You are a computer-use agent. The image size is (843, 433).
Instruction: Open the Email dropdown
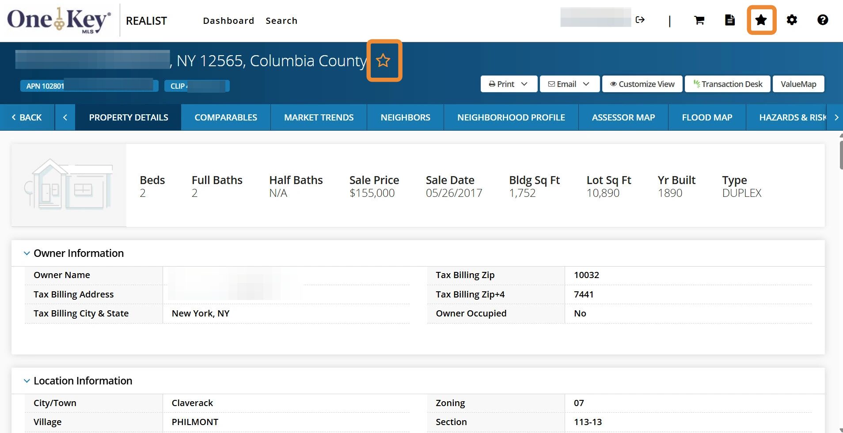(570, 84)
